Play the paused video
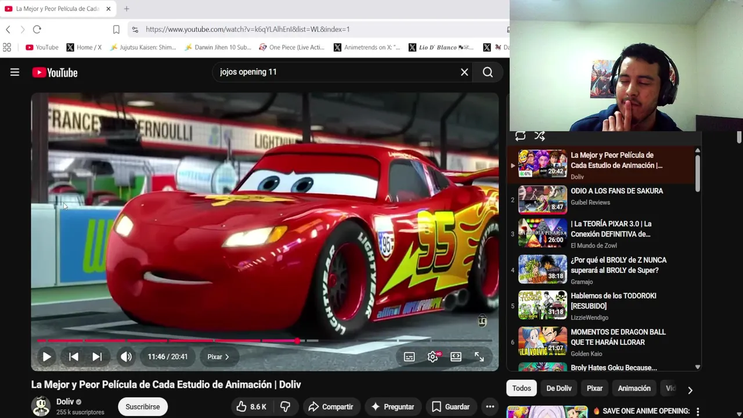 [46, 356]
